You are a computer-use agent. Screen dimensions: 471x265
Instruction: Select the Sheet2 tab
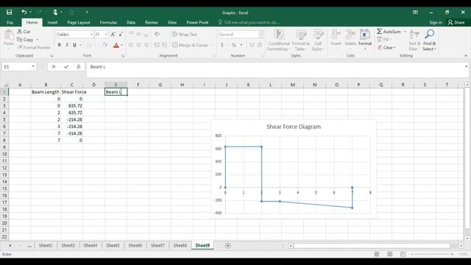click(46, 245)
